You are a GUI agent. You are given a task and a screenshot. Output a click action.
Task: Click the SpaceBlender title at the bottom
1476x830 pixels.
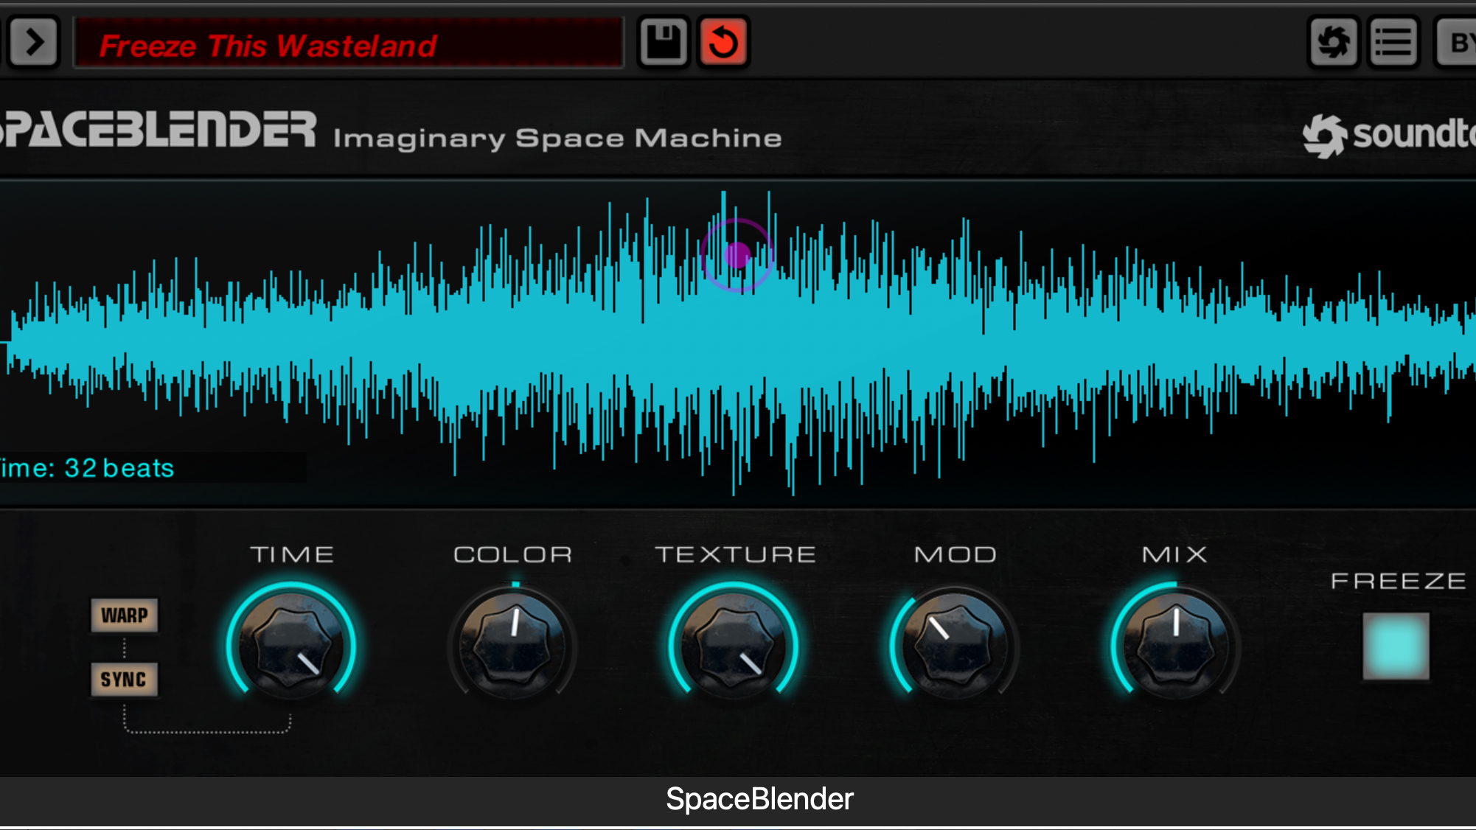pyautogui.click(x=759, y=800)
